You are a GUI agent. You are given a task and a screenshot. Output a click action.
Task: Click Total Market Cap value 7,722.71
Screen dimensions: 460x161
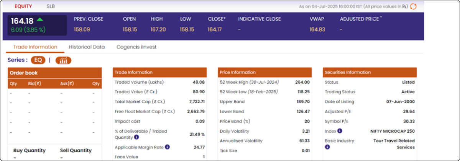197,102
